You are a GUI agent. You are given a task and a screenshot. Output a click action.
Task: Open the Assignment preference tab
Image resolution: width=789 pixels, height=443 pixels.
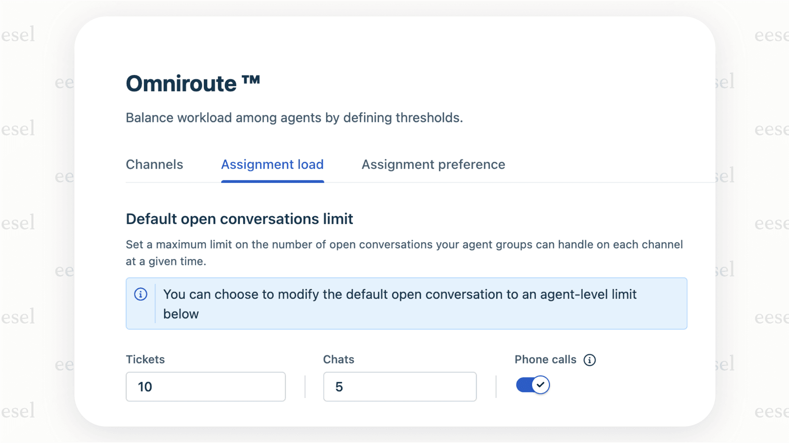[433, 165]
